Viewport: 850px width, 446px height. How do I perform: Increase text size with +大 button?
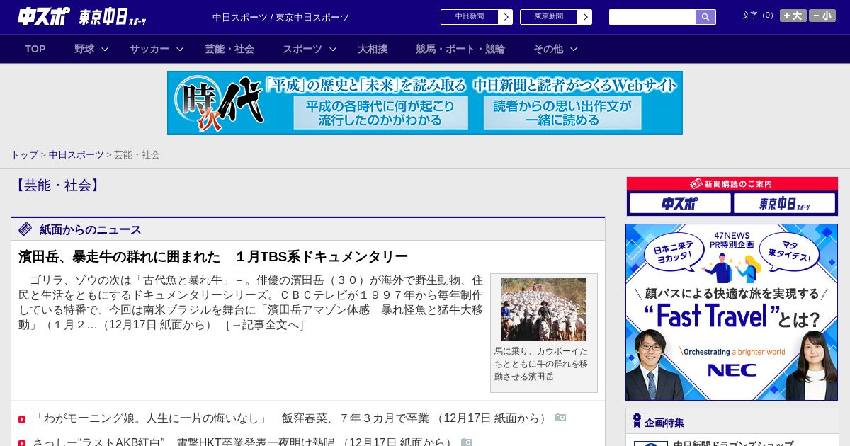pos(793,16)
